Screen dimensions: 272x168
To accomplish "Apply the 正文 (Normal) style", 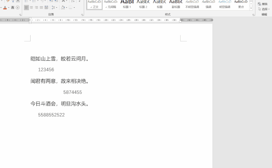I will tap(94, 5).
